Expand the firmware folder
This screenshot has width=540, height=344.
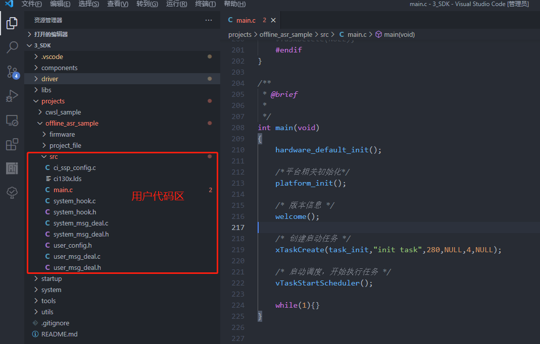[62, 134]
